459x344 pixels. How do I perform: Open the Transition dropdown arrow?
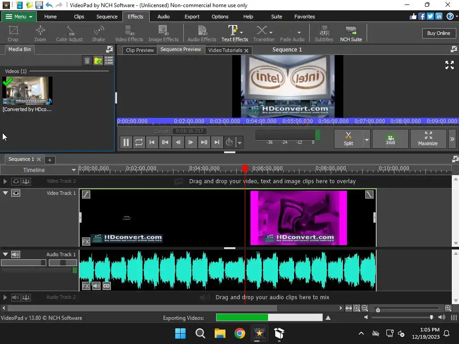tap(271, 32)
